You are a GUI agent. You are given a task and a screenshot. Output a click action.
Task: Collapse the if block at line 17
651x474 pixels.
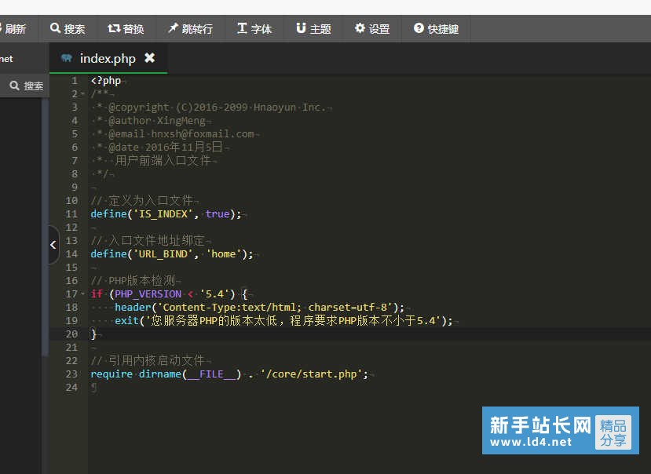[x=84, y=294]
